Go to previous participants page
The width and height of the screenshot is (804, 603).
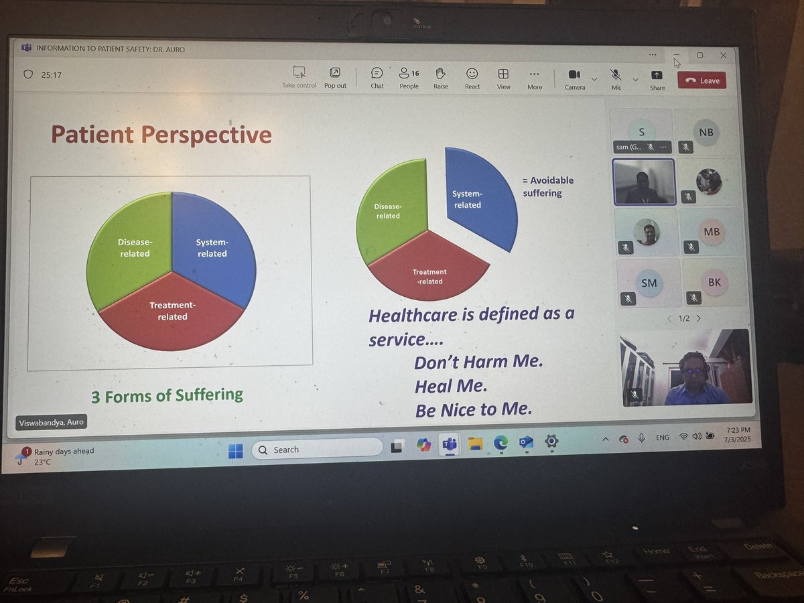[x=670, y=319]
